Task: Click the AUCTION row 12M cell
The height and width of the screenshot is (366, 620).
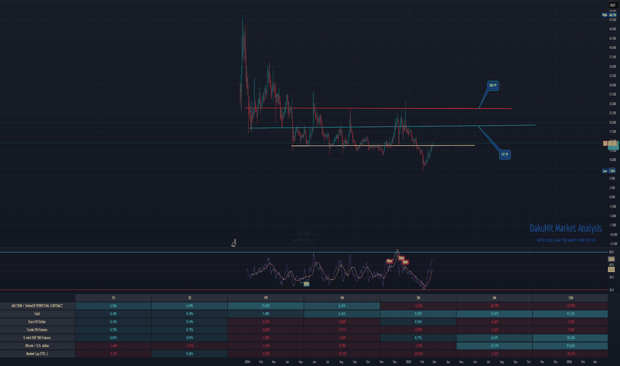Action: tap(571, 306)
